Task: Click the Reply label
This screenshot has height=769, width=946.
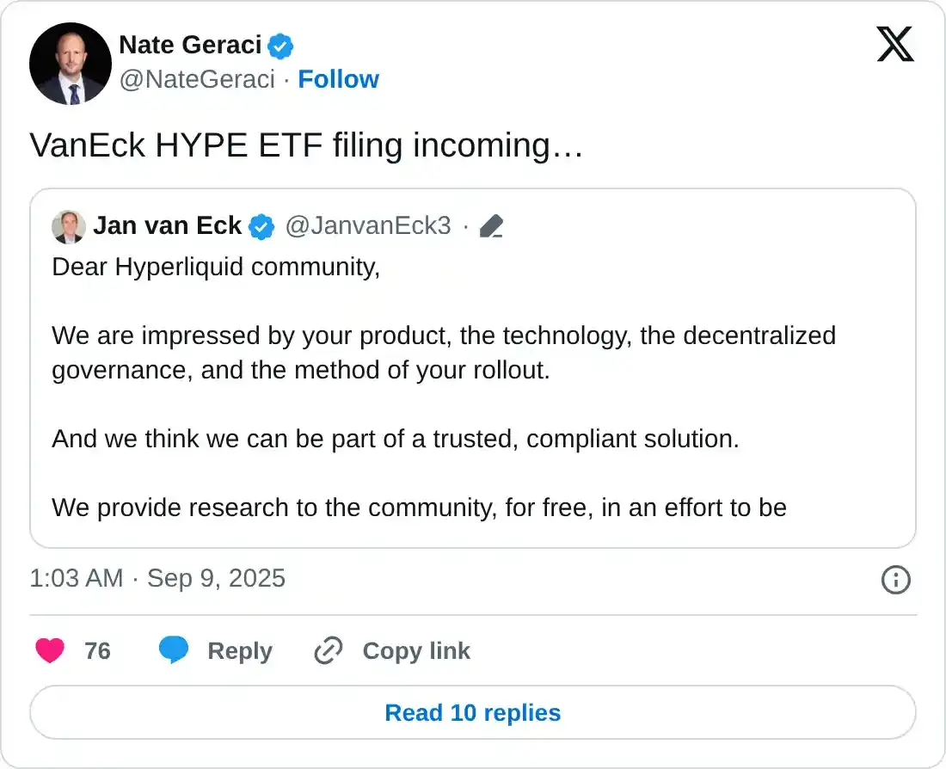Action: (x=240, y=651)
